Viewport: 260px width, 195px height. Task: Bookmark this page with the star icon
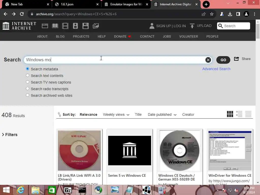point(212,14)
